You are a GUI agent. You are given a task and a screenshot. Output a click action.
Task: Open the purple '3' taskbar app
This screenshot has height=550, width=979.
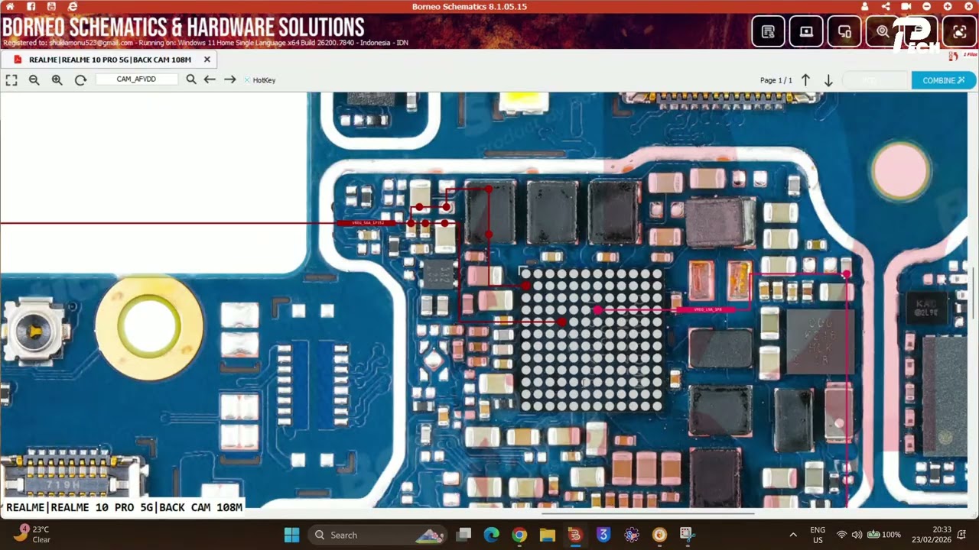click(603, 535)
